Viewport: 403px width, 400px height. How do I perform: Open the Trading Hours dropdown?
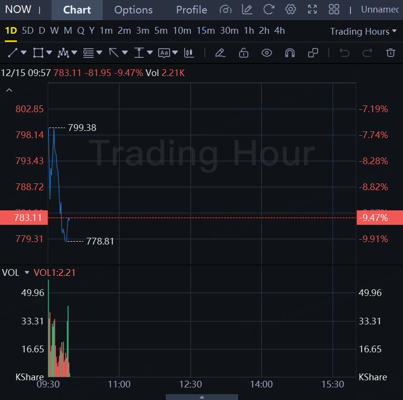363,31
